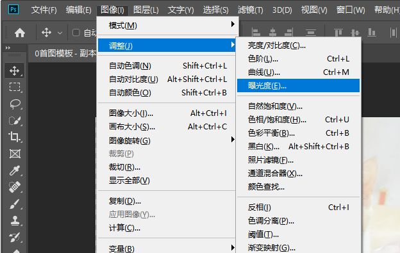Align horizontal centers icon
400x253 pixels.
272,33
